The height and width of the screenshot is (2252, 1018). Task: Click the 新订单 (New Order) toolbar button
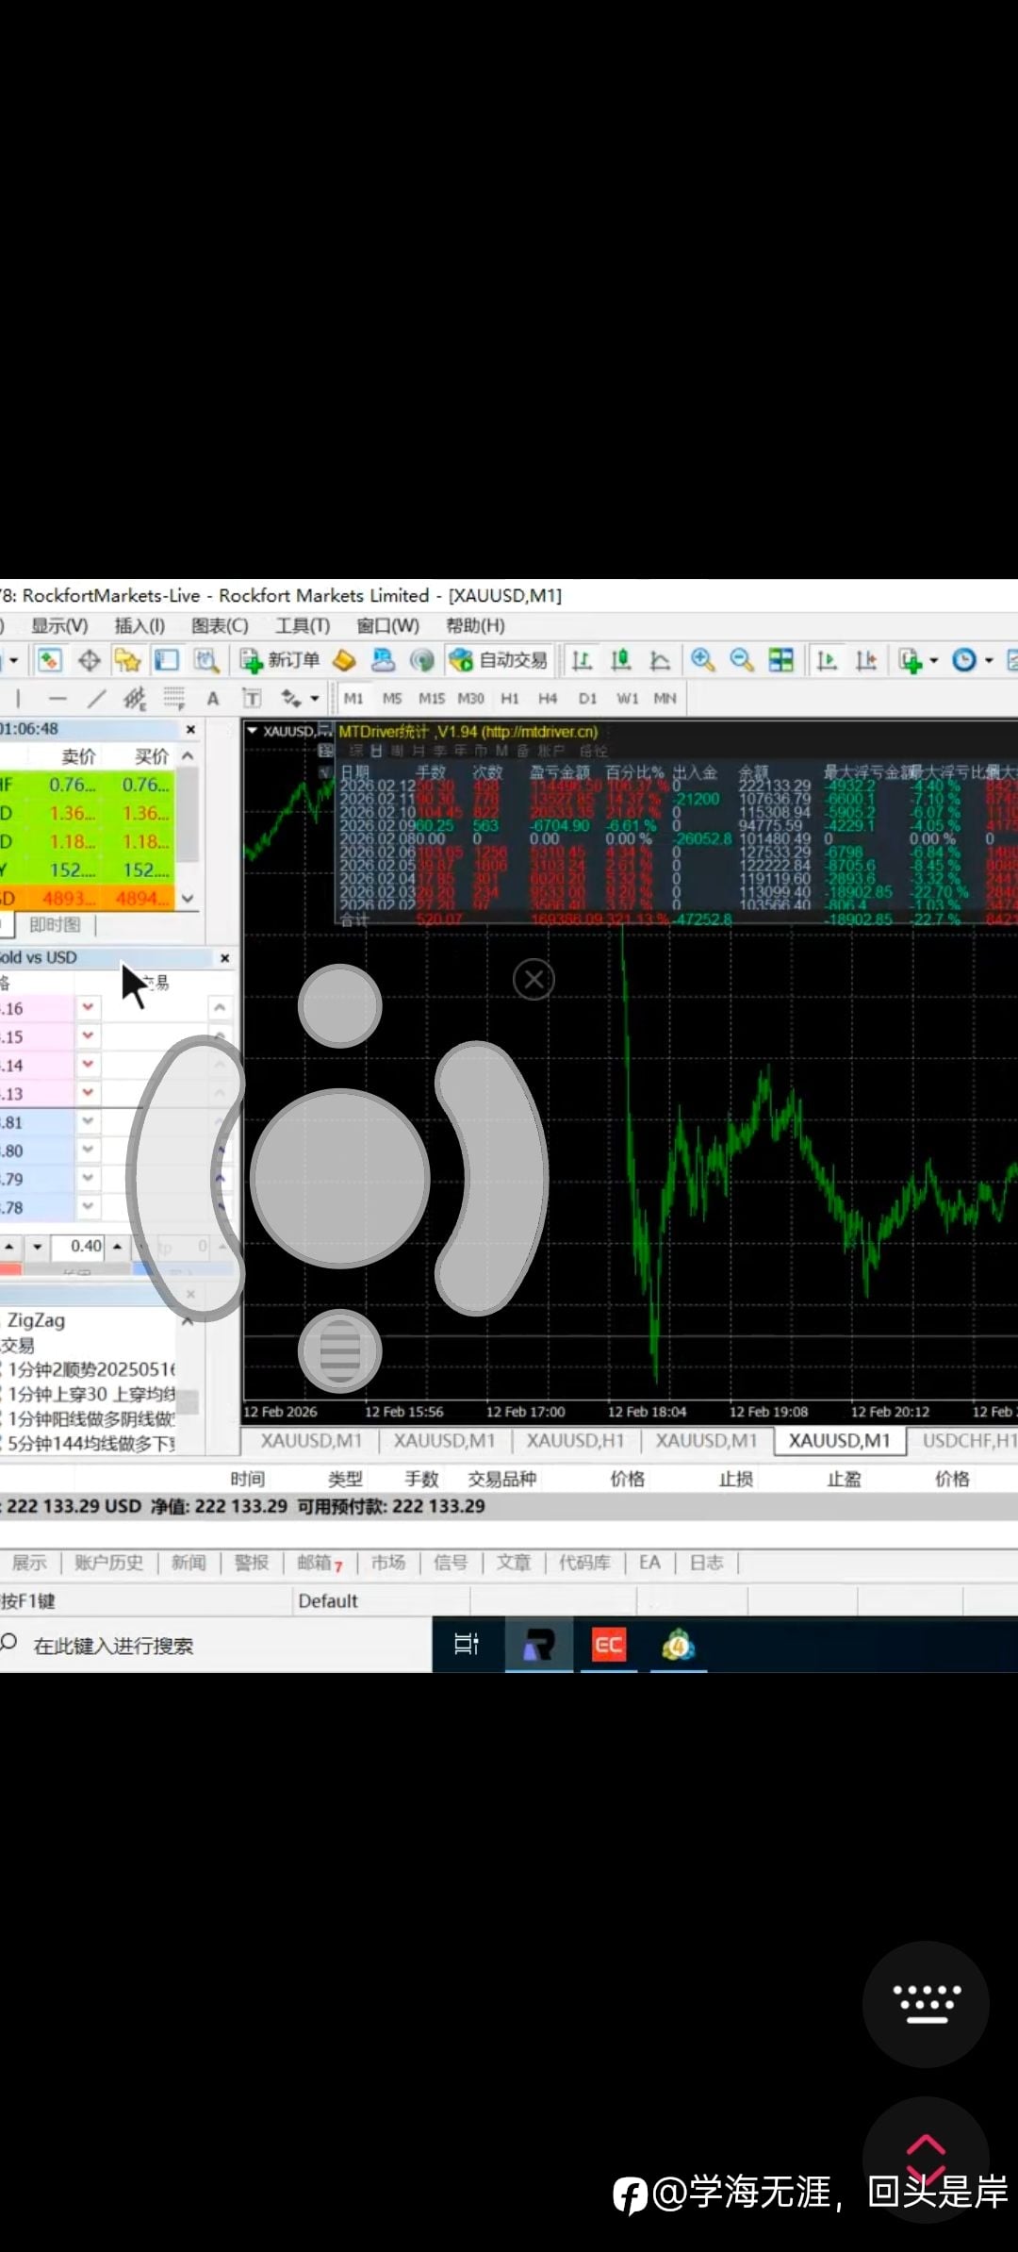point(281,660)
